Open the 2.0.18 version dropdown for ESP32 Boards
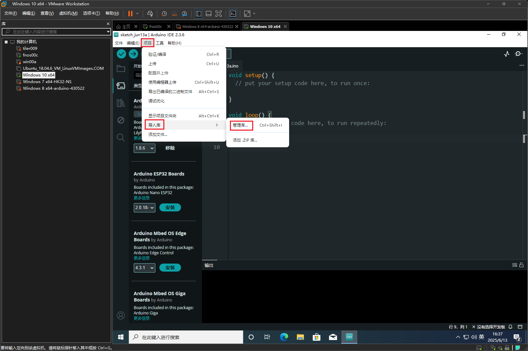Viewport: 528px width, 351px height. pyautogui.click(x=144, y=207)
